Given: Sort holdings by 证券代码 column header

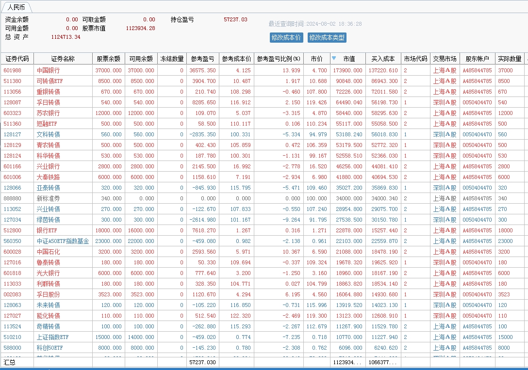Looking at the screenshot, I should coord(17,59).
